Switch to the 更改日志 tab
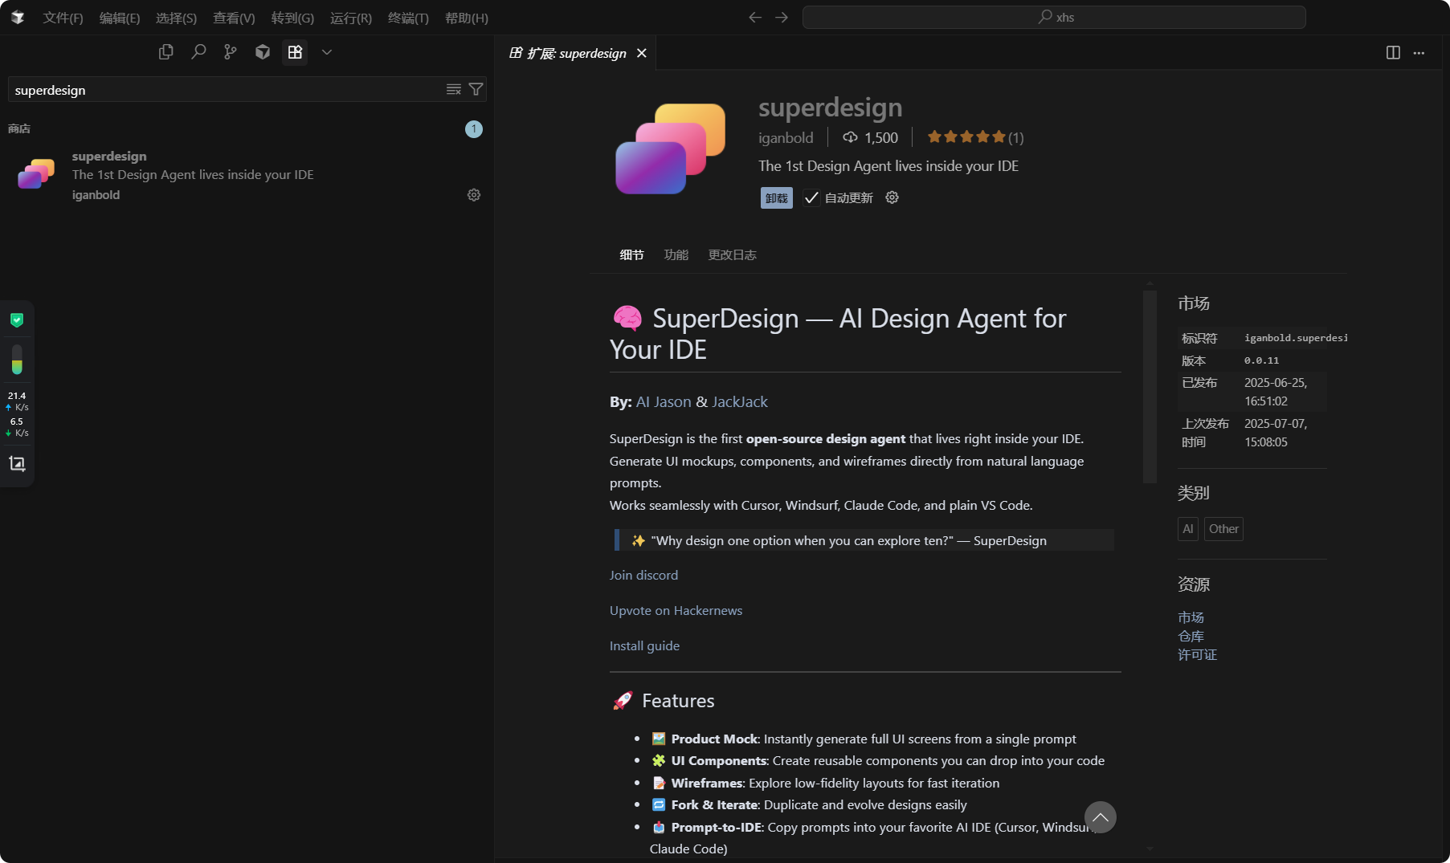The width and height of the screenshot is (1450, 863). point(732,254)
